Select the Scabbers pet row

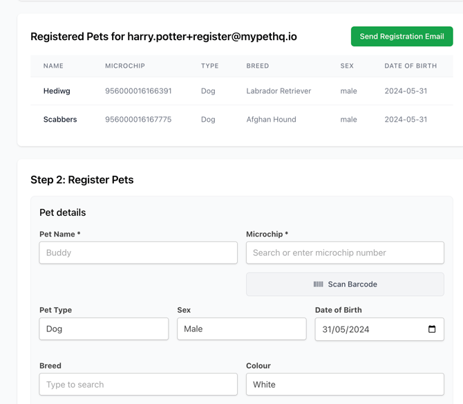click(60, 119)
